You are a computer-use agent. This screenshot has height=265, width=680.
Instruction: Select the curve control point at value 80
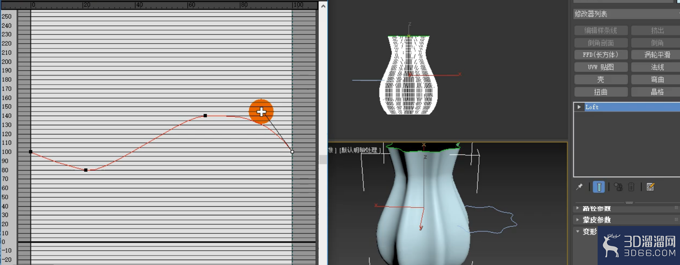tap(86, 170)
